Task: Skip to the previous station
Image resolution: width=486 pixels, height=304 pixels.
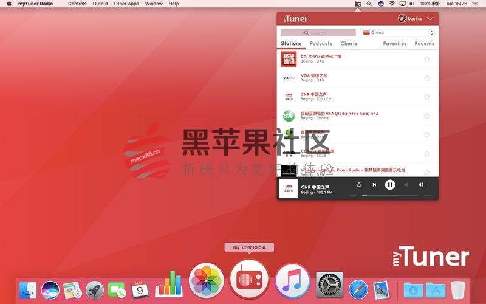Action: [374, 185]
